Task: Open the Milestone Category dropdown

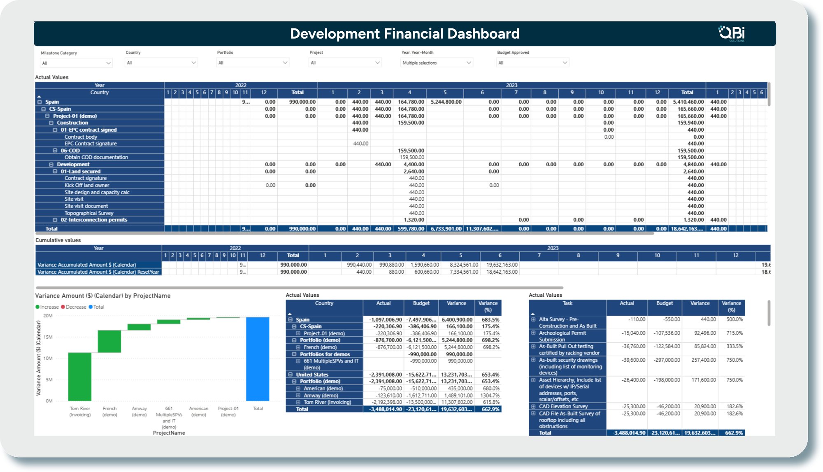Action: (109, 63)
